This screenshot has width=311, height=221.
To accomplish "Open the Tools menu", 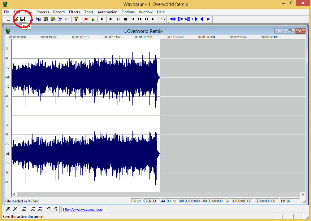I will pos(89,12).
